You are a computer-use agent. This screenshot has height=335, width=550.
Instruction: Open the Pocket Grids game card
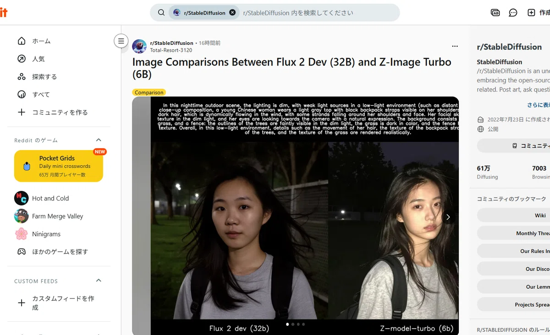coord(59,166)
